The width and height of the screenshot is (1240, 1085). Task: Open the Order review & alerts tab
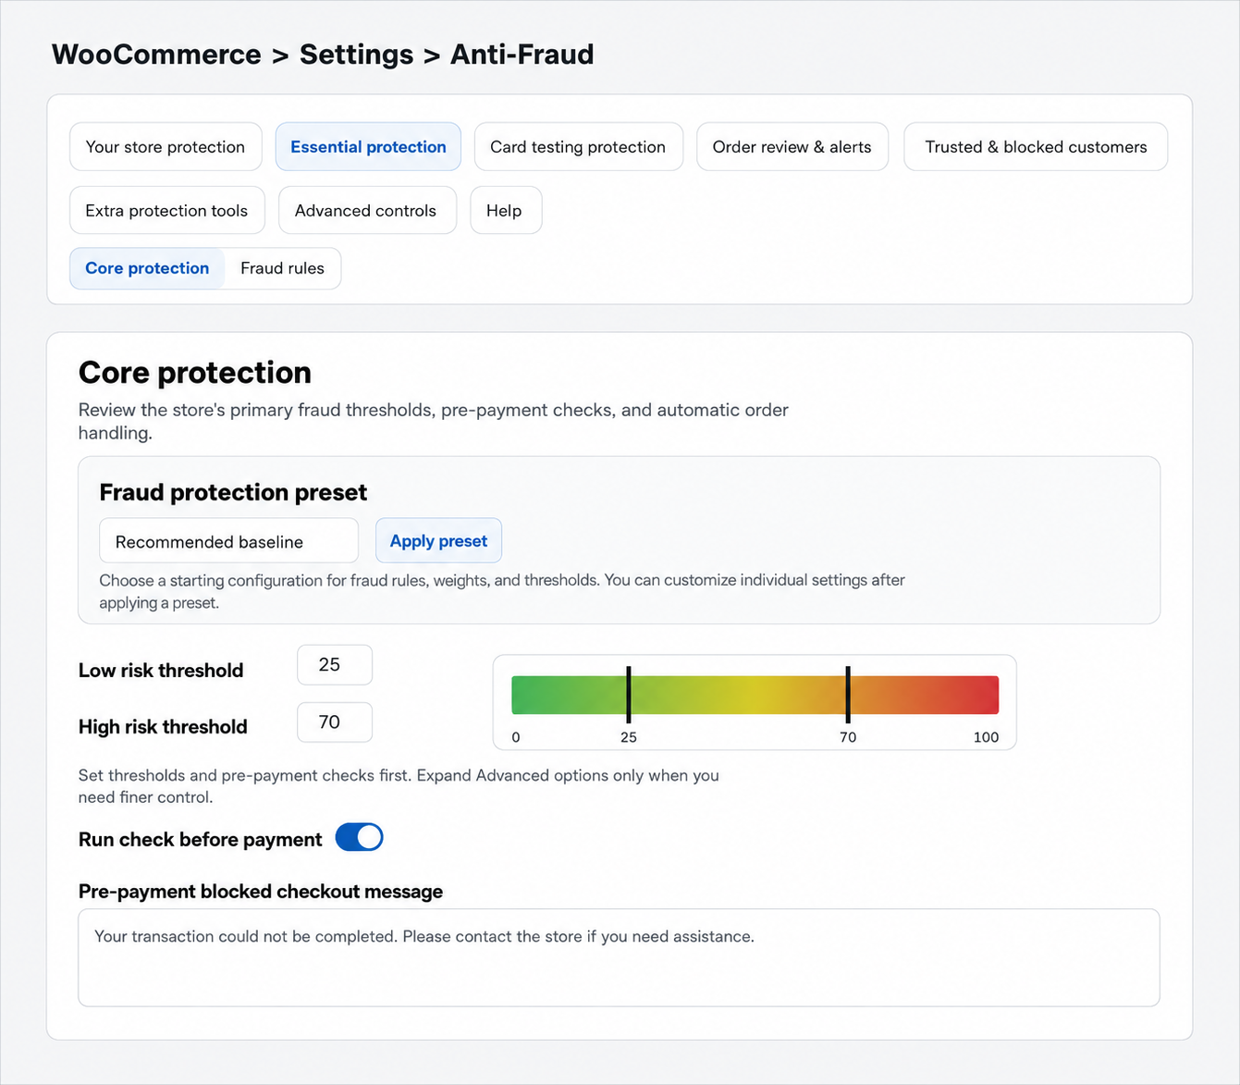pos(792,147)
